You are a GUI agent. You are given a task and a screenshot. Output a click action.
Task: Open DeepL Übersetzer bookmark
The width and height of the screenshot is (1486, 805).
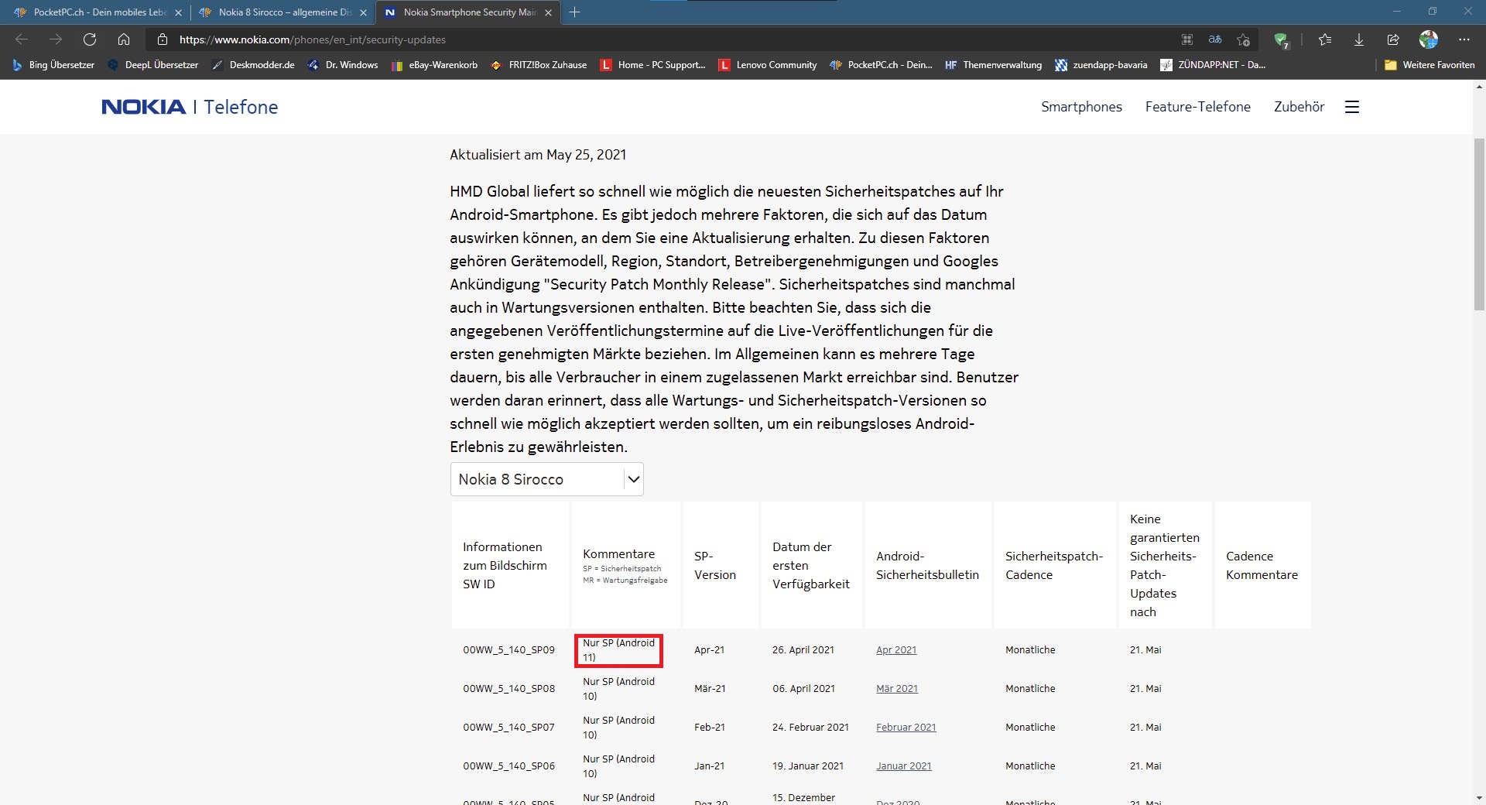pos(153,65)
